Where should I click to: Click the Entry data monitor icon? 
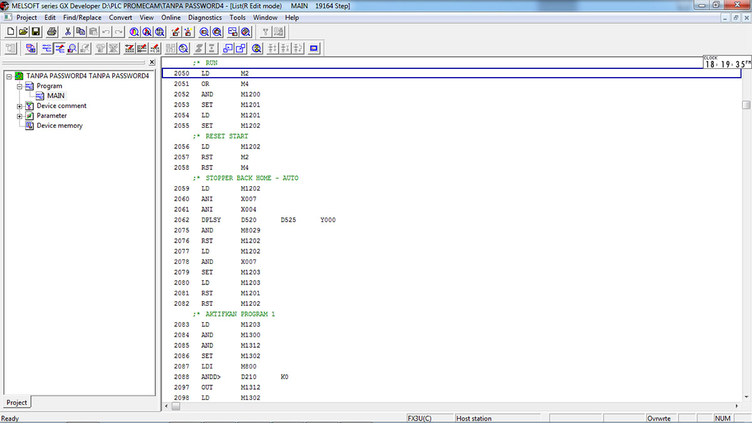click(217, 31)
